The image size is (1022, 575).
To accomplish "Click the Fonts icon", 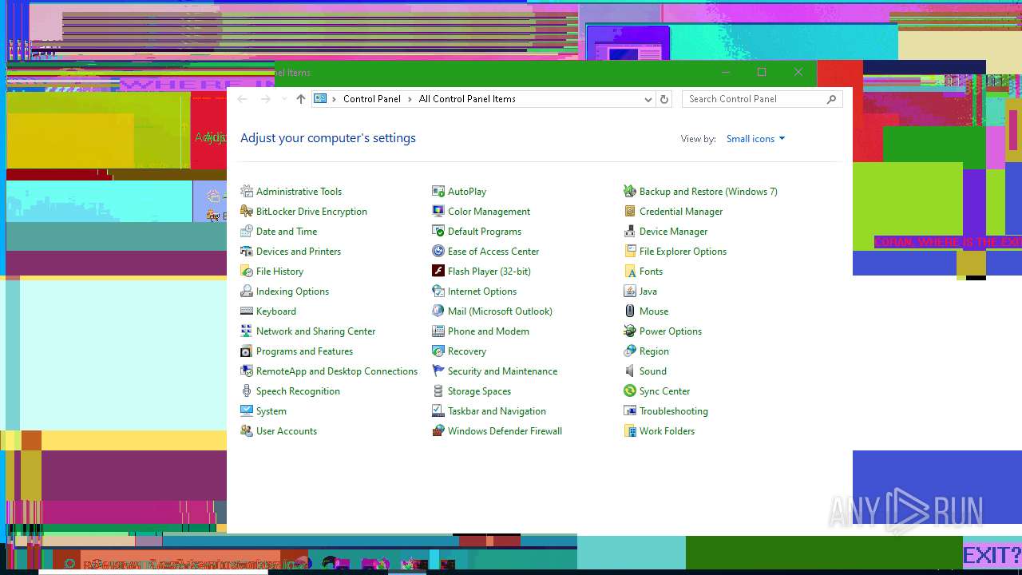I will pyautogui.click(x=630, y=272).
